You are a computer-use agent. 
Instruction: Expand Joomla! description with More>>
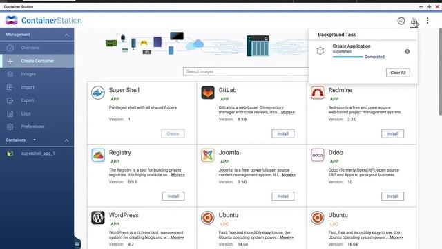tap(289, 175)
